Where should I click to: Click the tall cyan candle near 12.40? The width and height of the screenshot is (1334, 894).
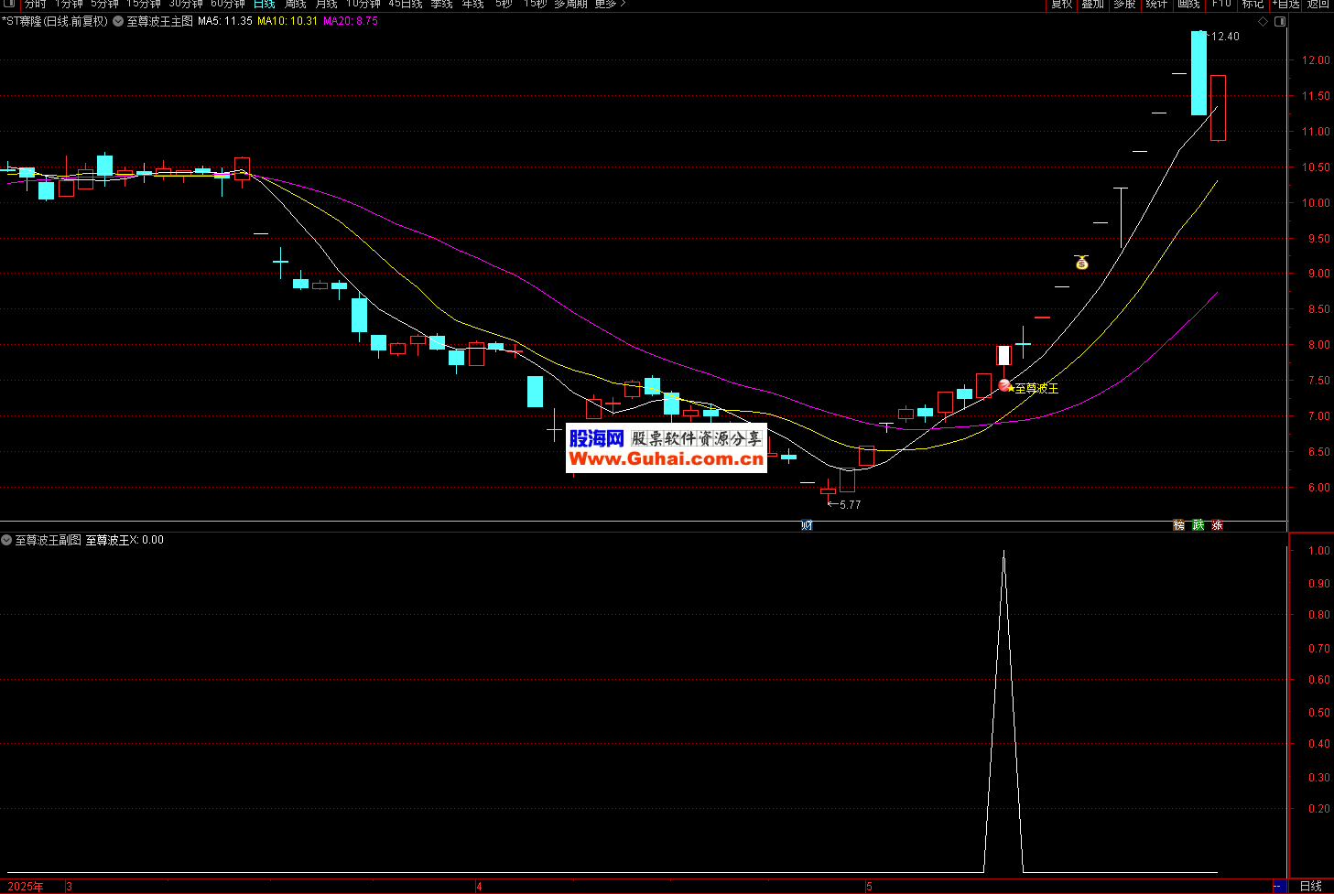[1198, 73]
